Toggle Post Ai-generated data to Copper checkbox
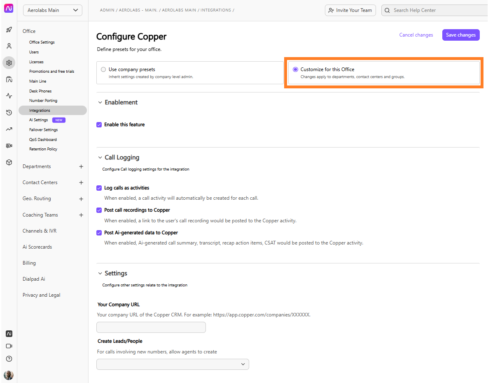This screenshot has width=488, height=383. (x=99, y=233)
